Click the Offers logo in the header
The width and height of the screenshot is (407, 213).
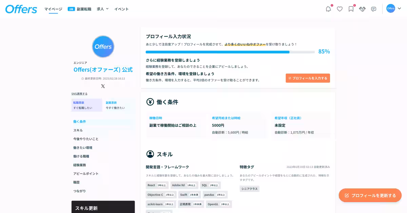[x=21, y=9]
